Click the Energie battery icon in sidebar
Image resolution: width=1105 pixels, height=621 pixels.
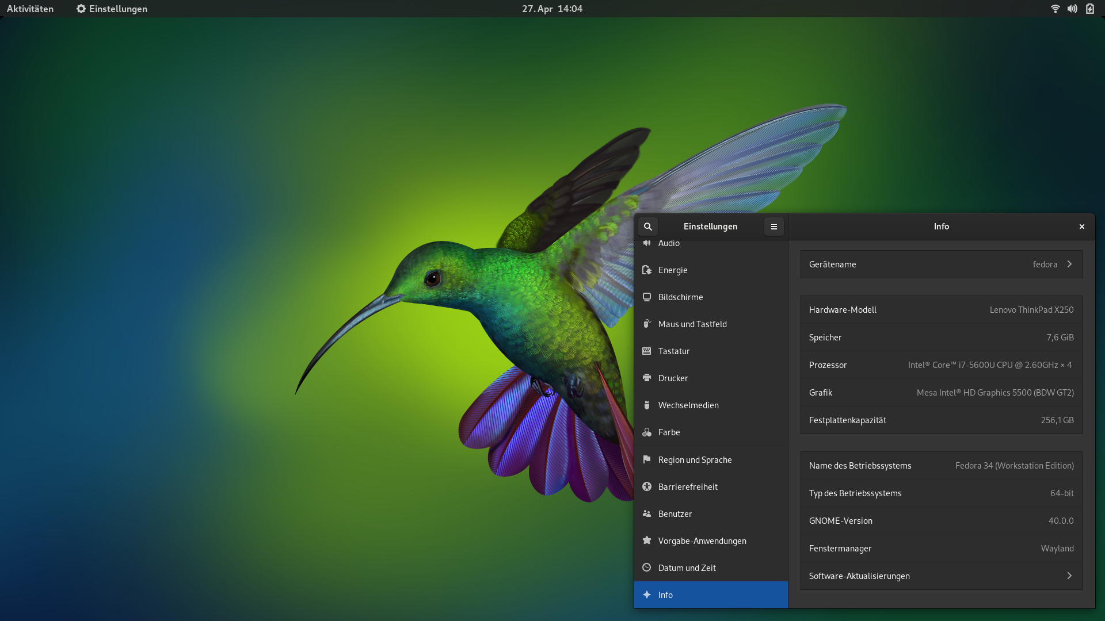pyautogui.click(x=647, y=270)
